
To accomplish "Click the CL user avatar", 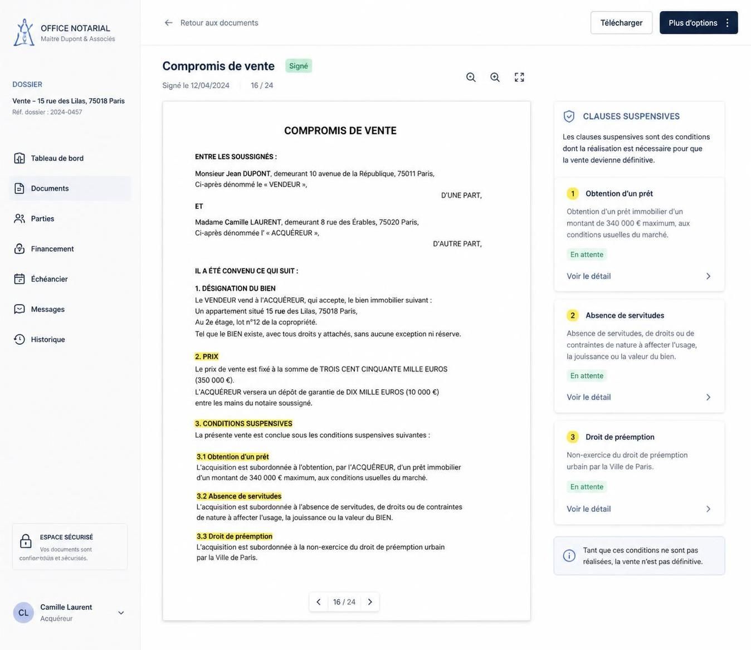I will [x=23, y=613].
